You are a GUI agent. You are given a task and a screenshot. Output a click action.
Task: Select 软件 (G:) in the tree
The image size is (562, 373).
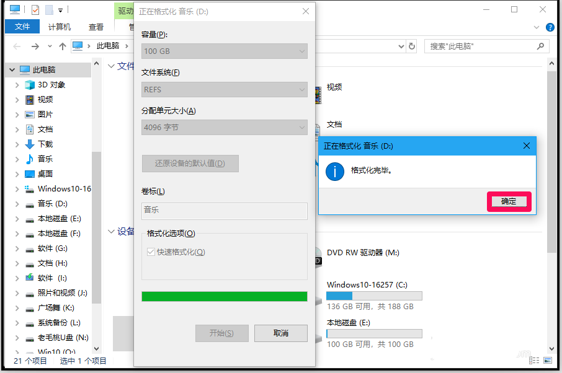point(53,248)
